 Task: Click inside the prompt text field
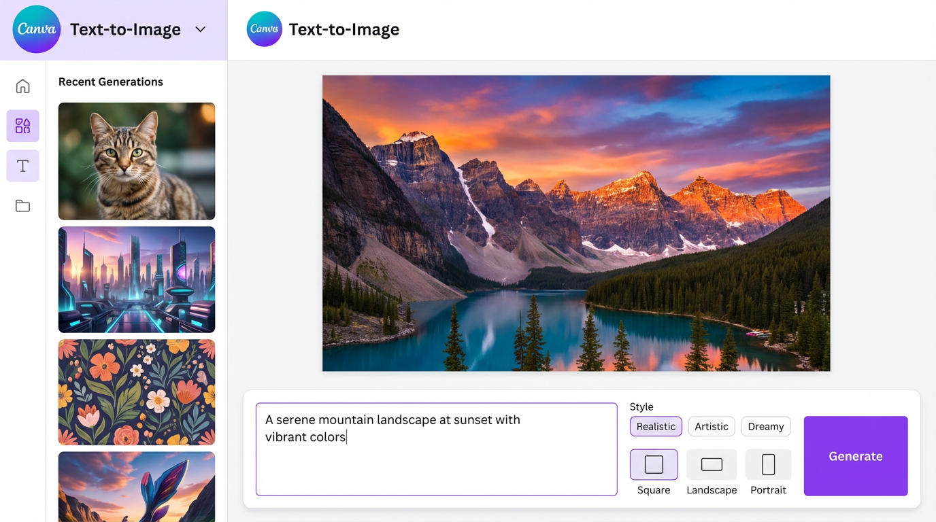[435, 449]
